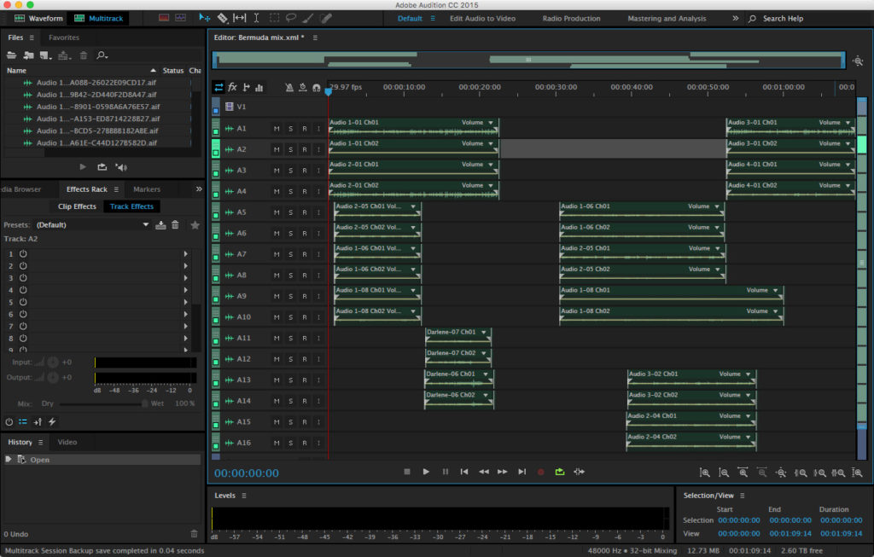Save effects rack preset icon

click(x=160, y=225)
